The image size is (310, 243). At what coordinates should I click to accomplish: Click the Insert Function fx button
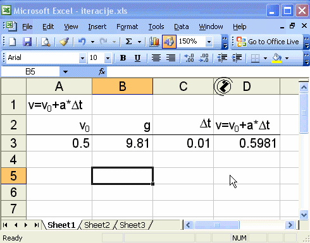pyautogui.click(x=102, y=72)
